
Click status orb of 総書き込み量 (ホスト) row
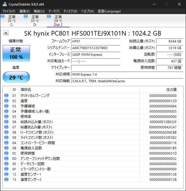tap(6, 127)
